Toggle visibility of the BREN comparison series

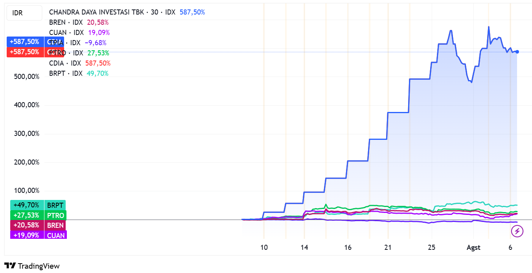pyautogui.click(x=57, y=22)
